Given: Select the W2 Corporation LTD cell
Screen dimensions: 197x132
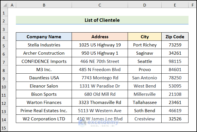Looking at the screenshot, I should click(x=44, y=119).
